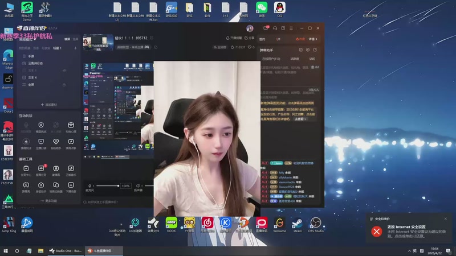Open the headset customer service icon
Screen dimensions: 456x256
pyautogui.click(x=275, y=28)
